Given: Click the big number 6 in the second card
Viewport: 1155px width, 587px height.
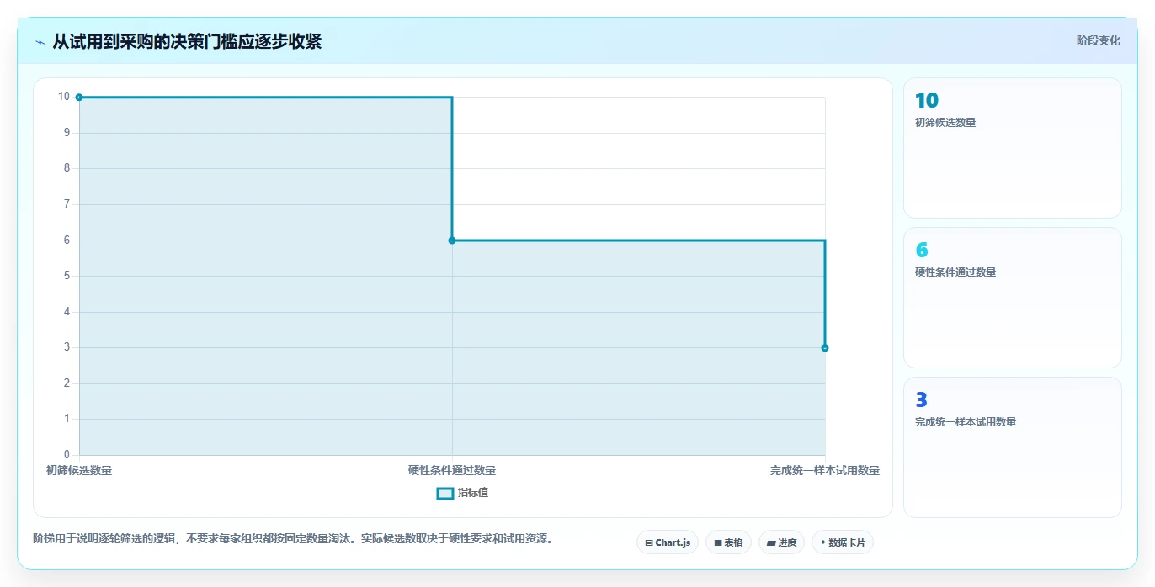Looking at the screenshot, I should click(922, 250).
